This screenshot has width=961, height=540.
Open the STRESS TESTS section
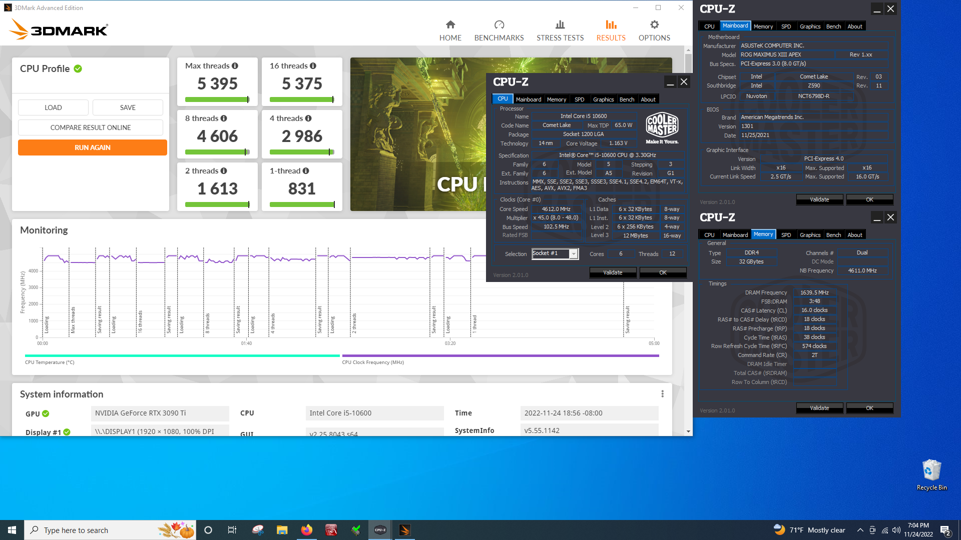pyautogui.click(x=560, y=30)
